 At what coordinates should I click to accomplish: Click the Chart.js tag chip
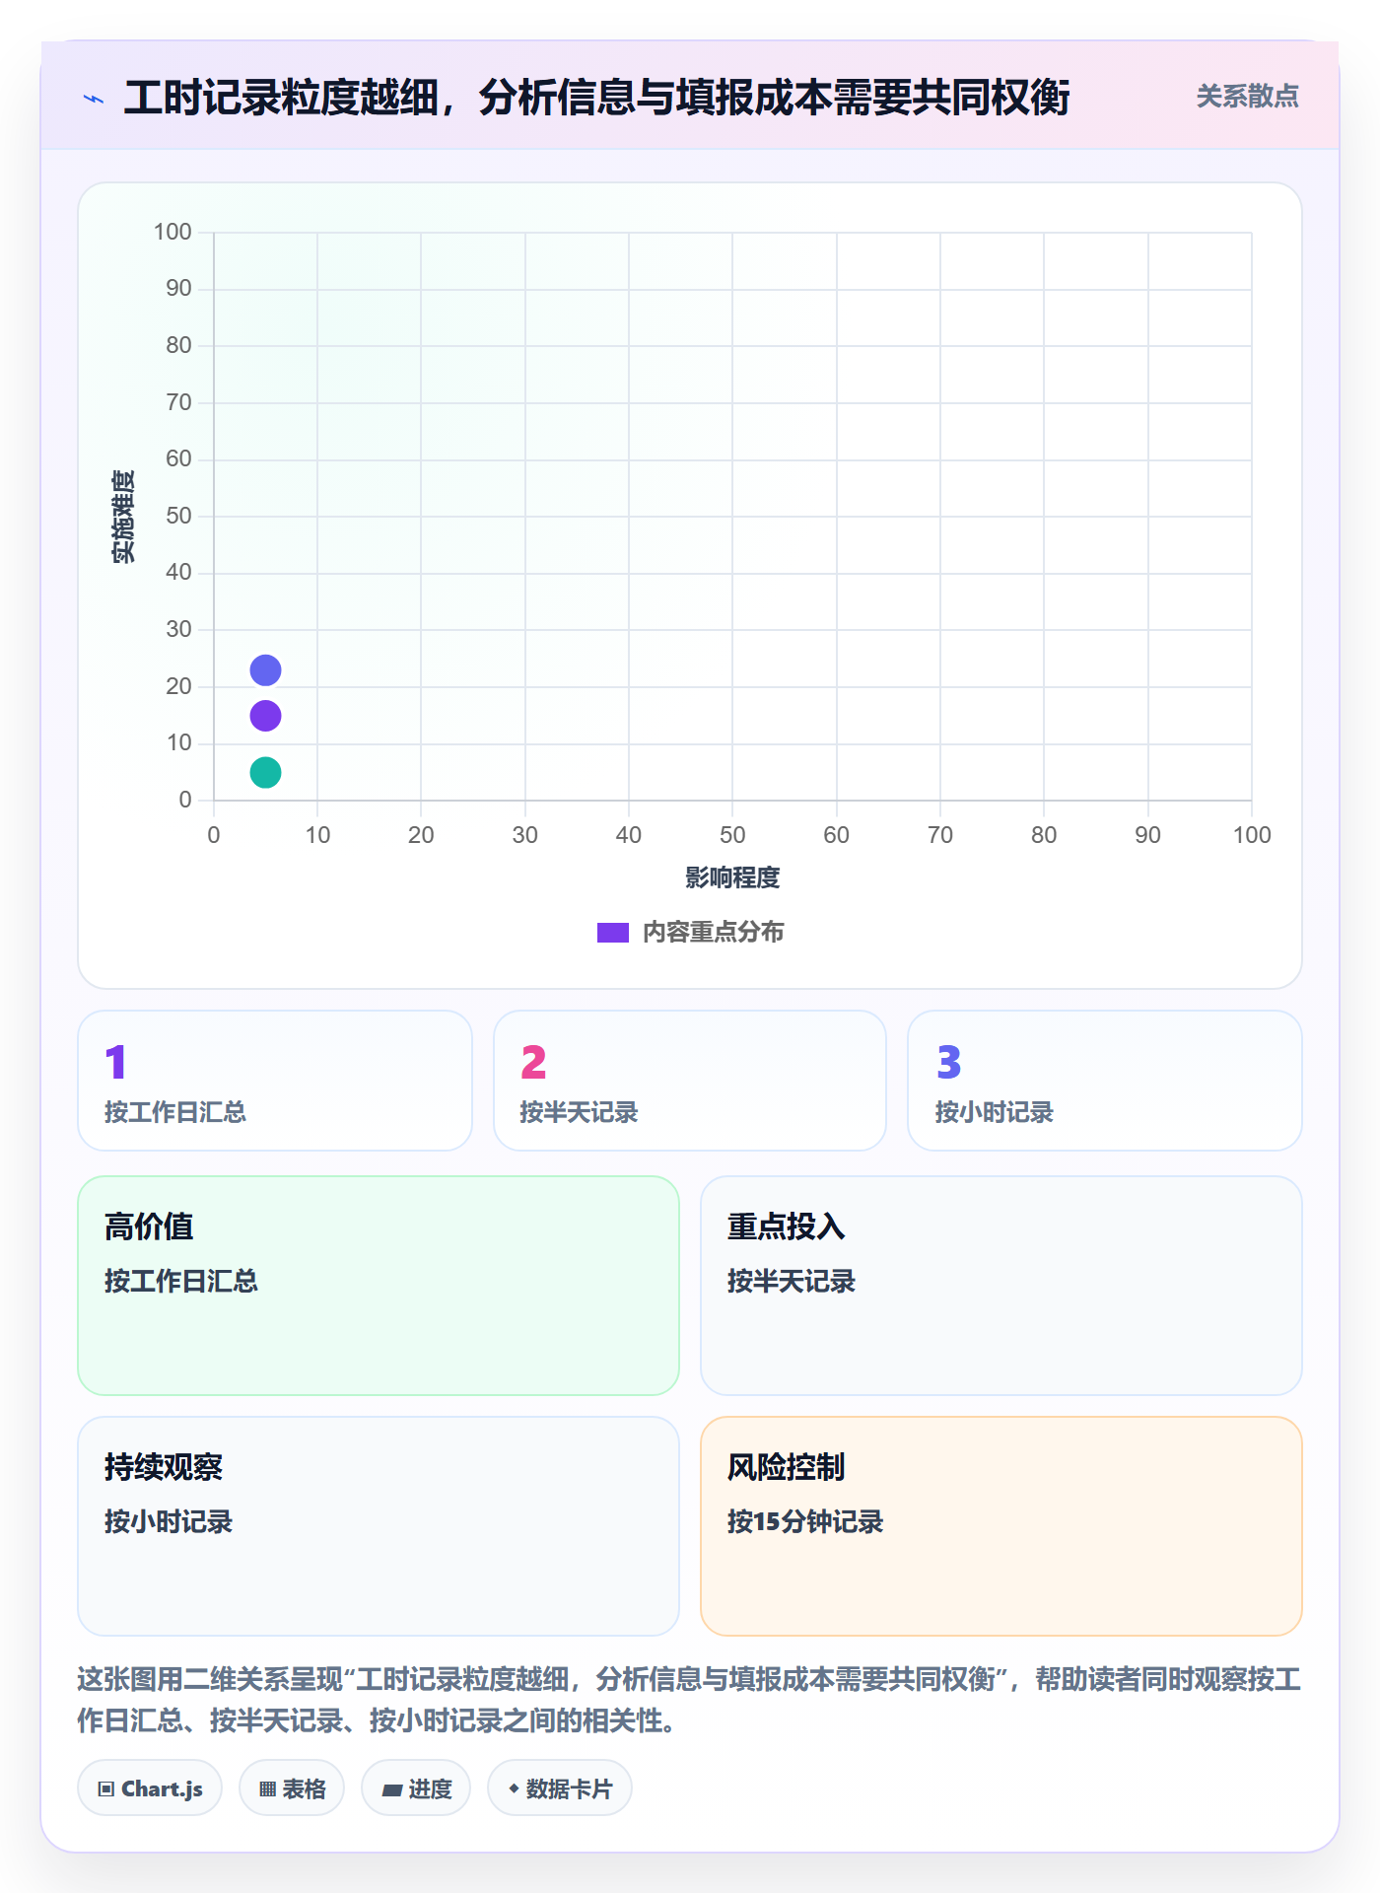[150, 1788]
